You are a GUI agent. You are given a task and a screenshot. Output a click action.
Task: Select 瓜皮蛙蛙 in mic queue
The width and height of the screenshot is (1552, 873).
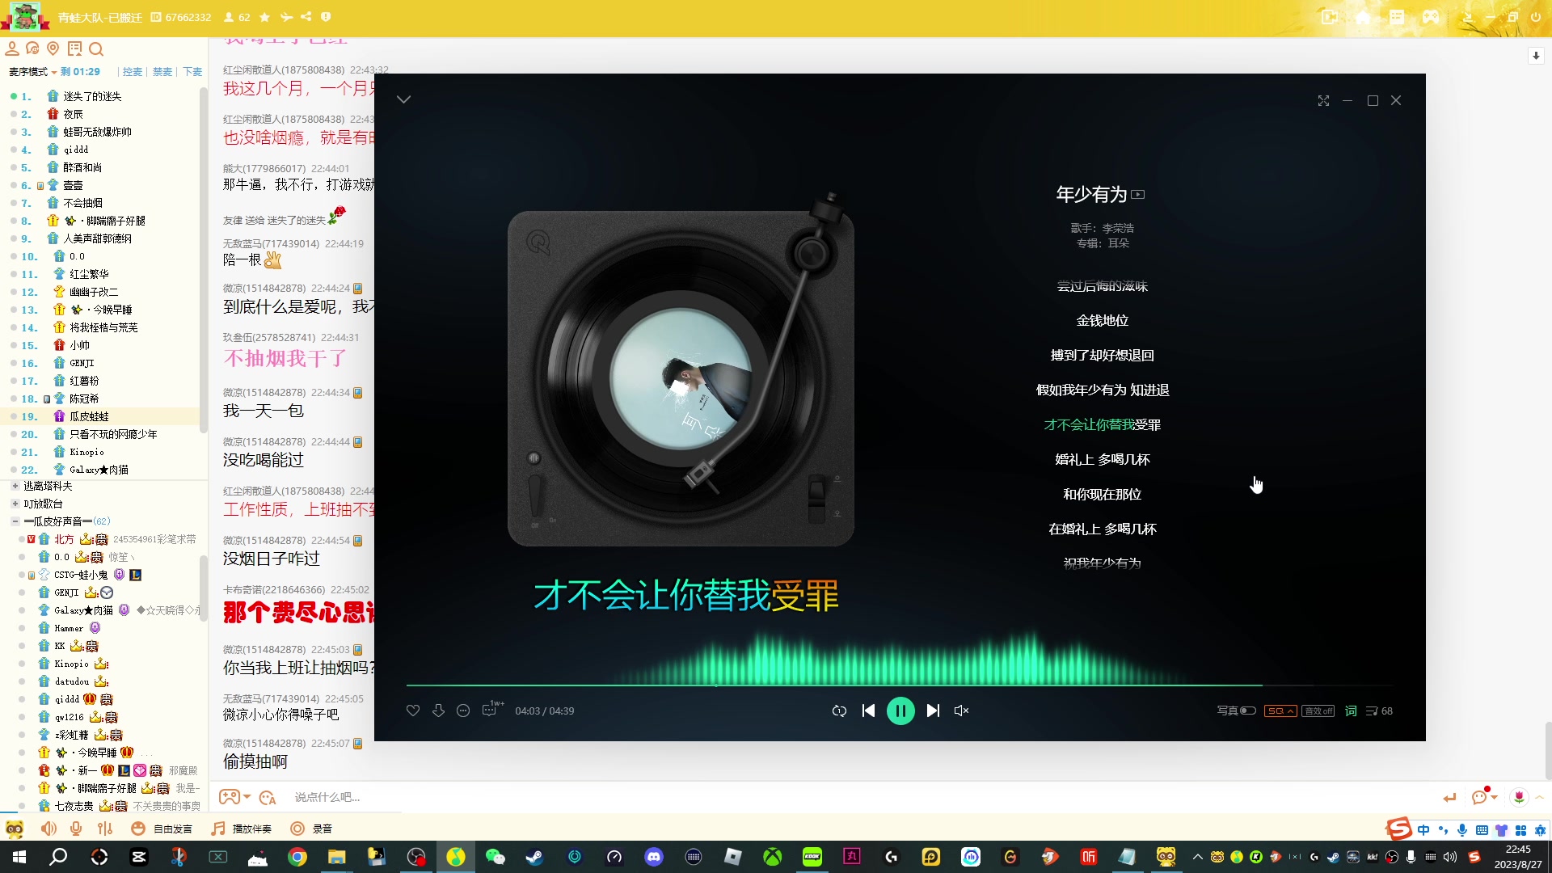89,416
